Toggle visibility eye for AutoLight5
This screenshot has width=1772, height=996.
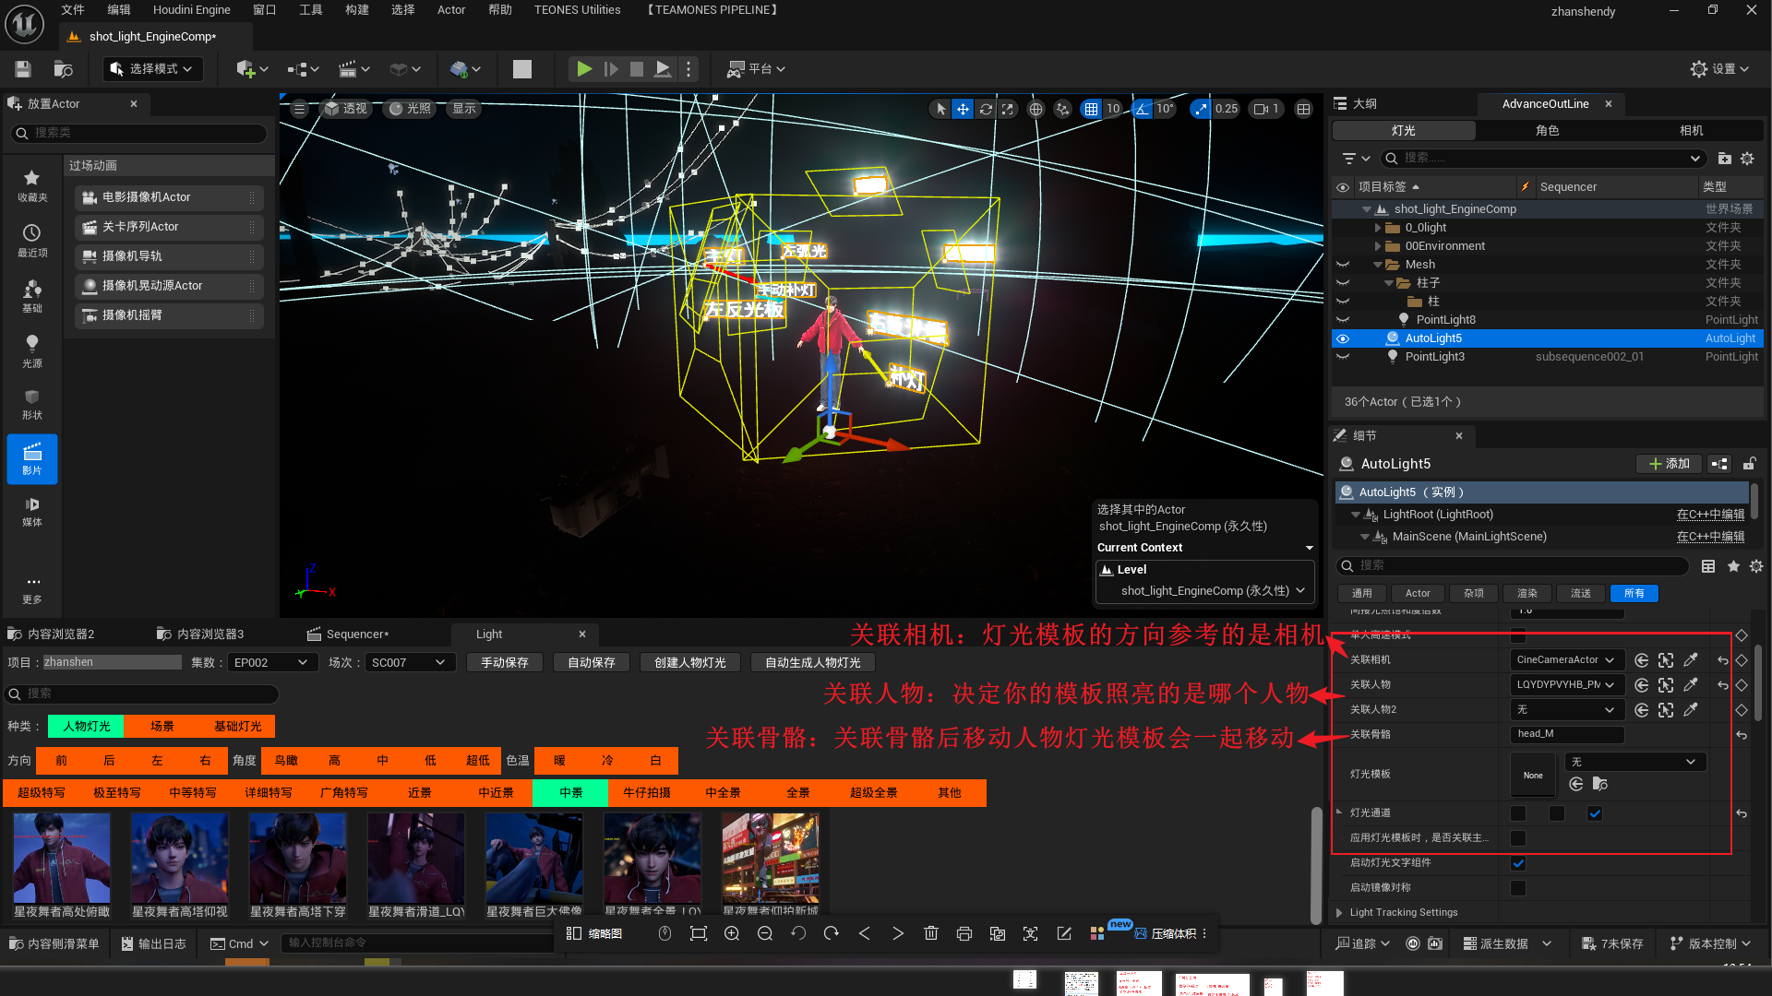click(1343, 338)
